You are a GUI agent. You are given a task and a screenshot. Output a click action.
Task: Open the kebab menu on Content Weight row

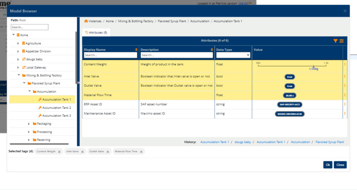pyautogui.click(x=345, y=64)
